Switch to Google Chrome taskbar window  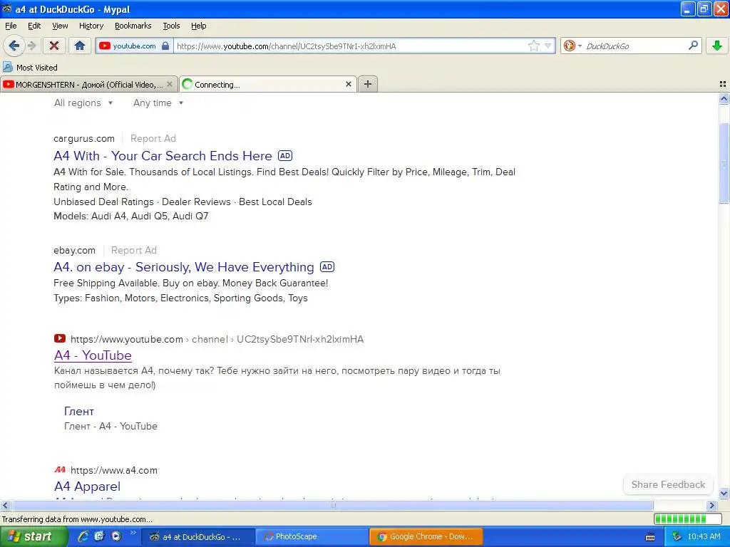[x=426, y=537]
